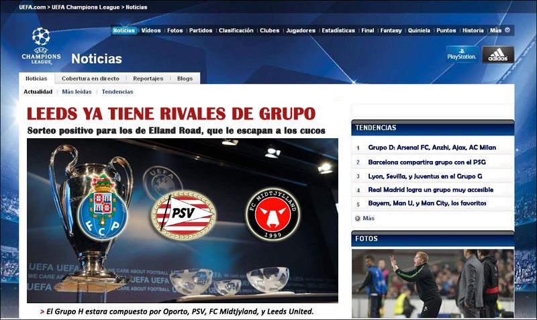The image size is (537, 320).
Task: Select Clubes in the top menu
Action: [270, 30]
